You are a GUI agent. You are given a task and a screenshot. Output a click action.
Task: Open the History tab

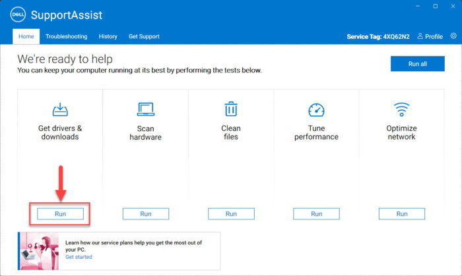click(108, 36)
